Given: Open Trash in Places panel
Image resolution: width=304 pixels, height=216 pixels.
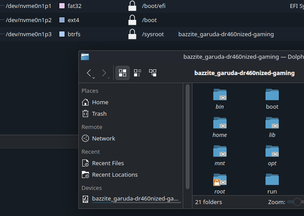Looking at the screenshot, I should click(131, 114).
